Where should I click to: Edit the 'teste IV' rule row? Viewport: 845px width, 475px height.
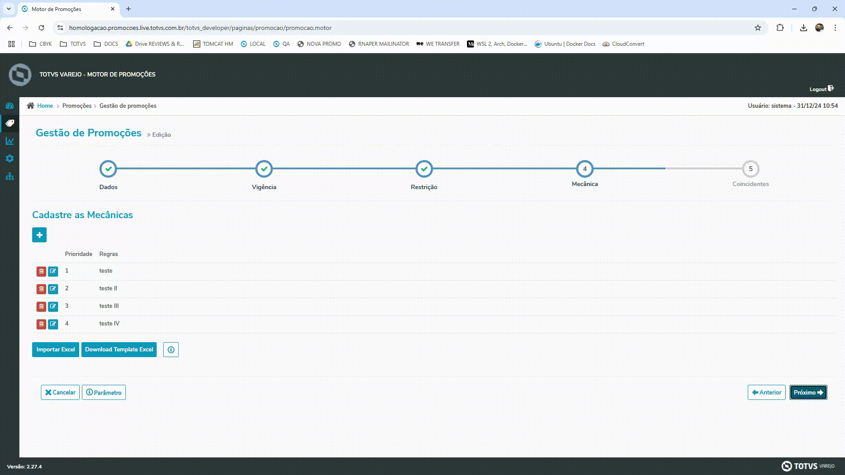53,324
